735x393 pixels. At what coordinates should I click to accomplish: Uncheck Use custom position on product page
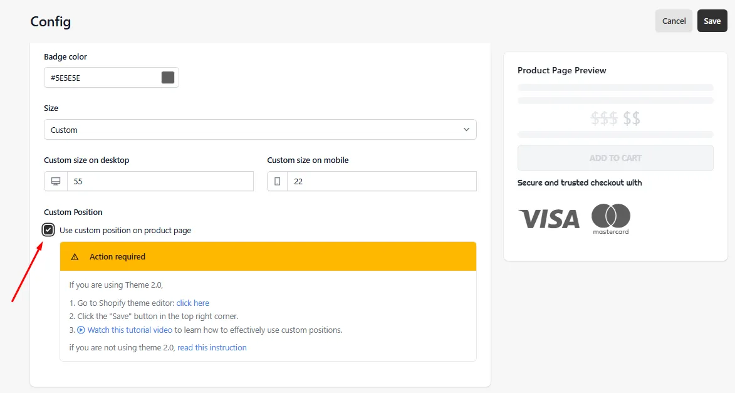tap(48, 230)
